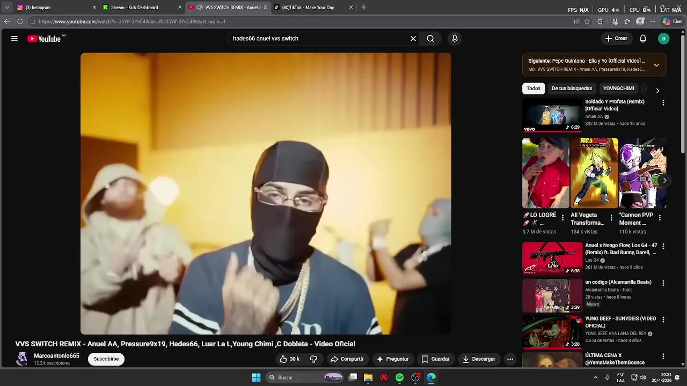
Task: Open the LO LOGRÉ short thumbnail
Action: tap(546, 173)
